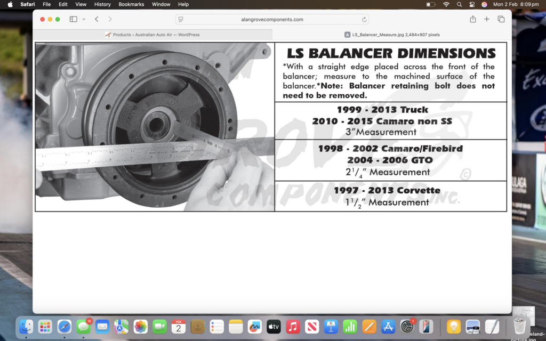Click the page reader icon in address bar
The width and height of the screenshot is (546, 341).
(181, 20)
